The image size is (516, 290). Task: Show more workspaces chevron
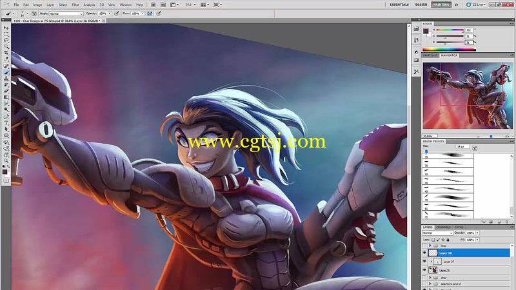pyautogui.click(x=457, y=5)
